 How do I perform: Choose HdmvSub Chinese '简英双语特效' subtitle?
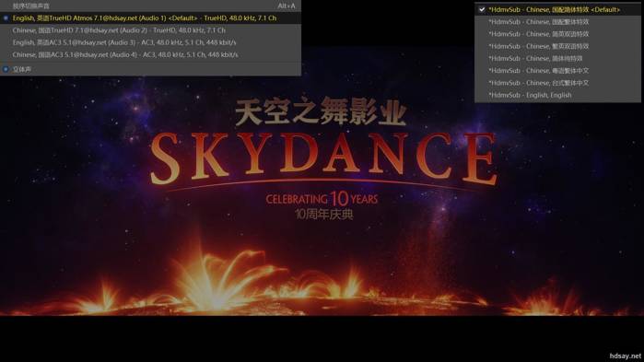pyautogui.click(x=557, y=34)
